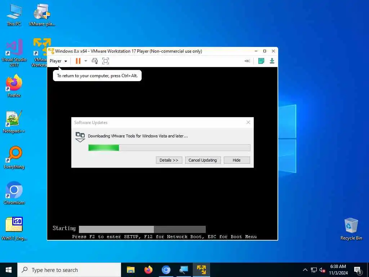
Task: Click the Starting boot progress bar
Action: tap(142, 229)
